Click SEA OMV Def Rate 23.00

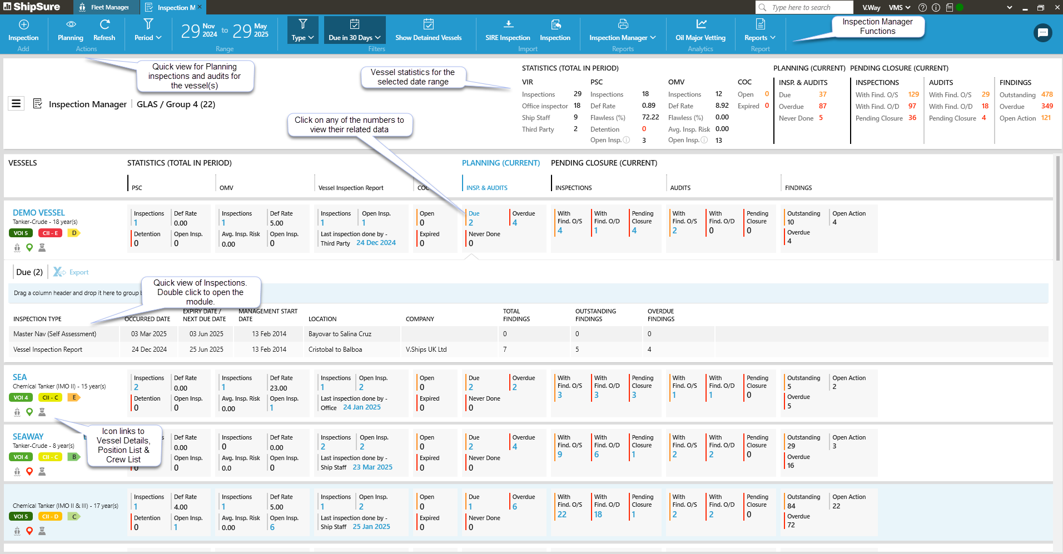coord(278,388)
